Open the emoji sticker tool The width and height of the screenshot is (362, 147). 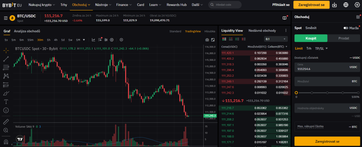(x=6, y=110)
